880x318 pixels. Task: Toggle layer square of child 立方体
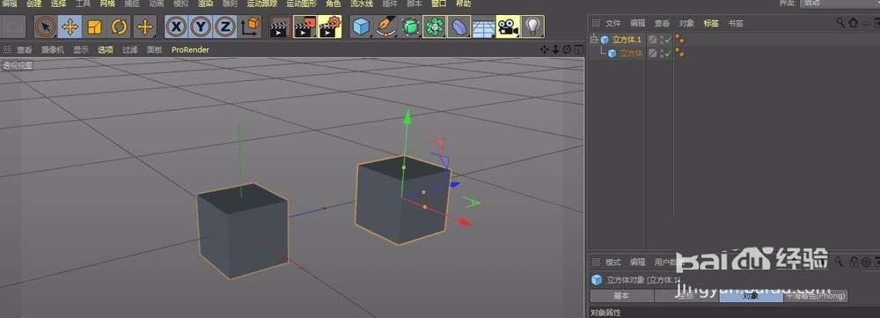(x=652, y=53)
